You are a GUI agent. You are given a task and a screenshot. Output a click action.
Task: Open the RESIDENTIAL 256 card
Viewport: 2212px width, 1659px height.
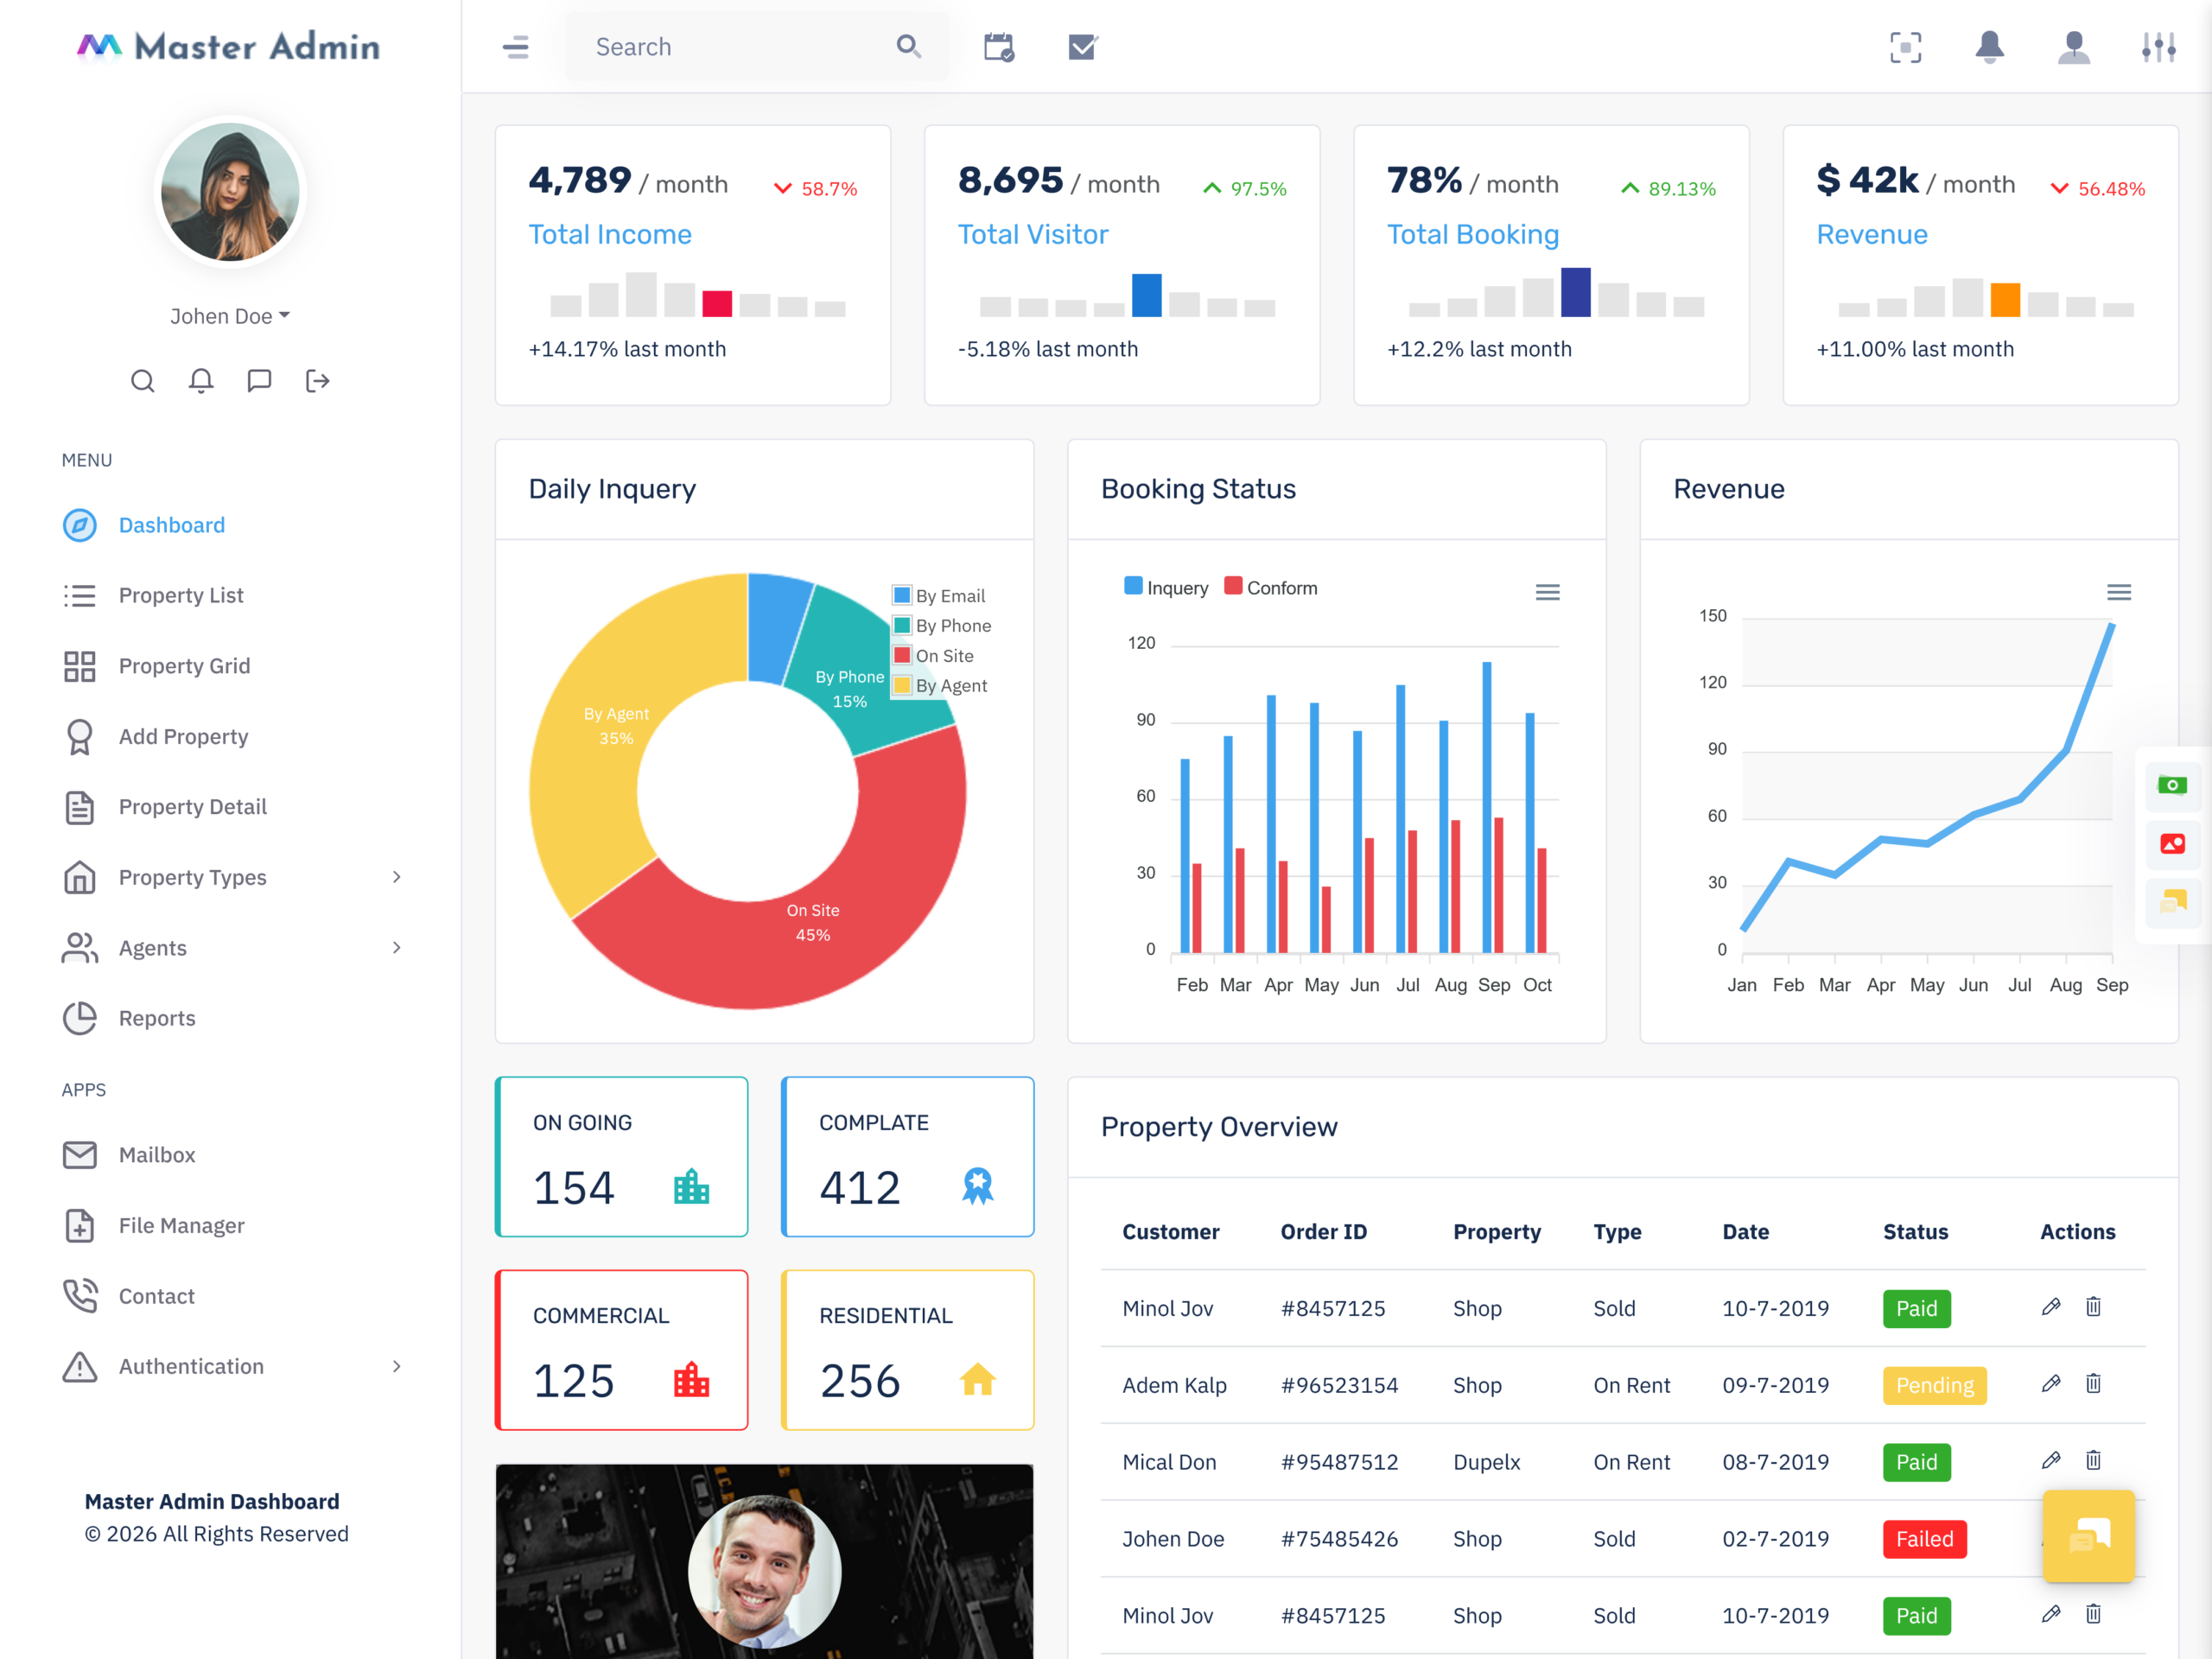(907, 1350)
